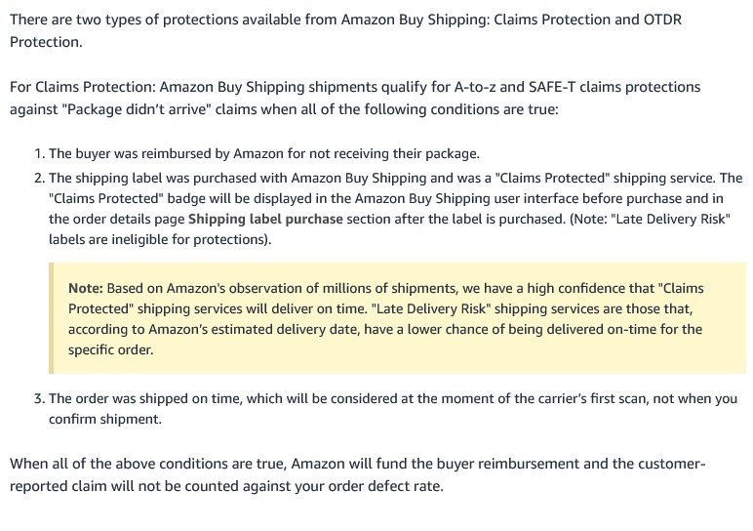The width and height of the screenshot is (753, 531).
Task: Click "according to Amazon's estimated delivery date" line
Action: (x=215, y=330)
